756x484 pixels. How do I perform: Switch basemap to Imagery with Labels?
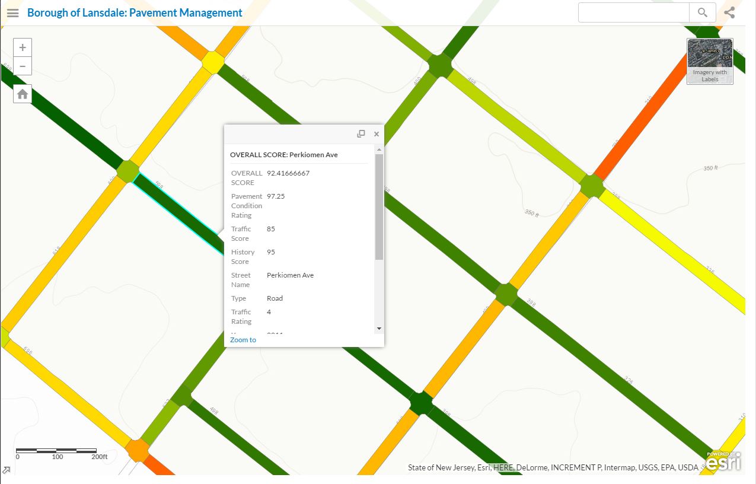click(x=710, y=61)
